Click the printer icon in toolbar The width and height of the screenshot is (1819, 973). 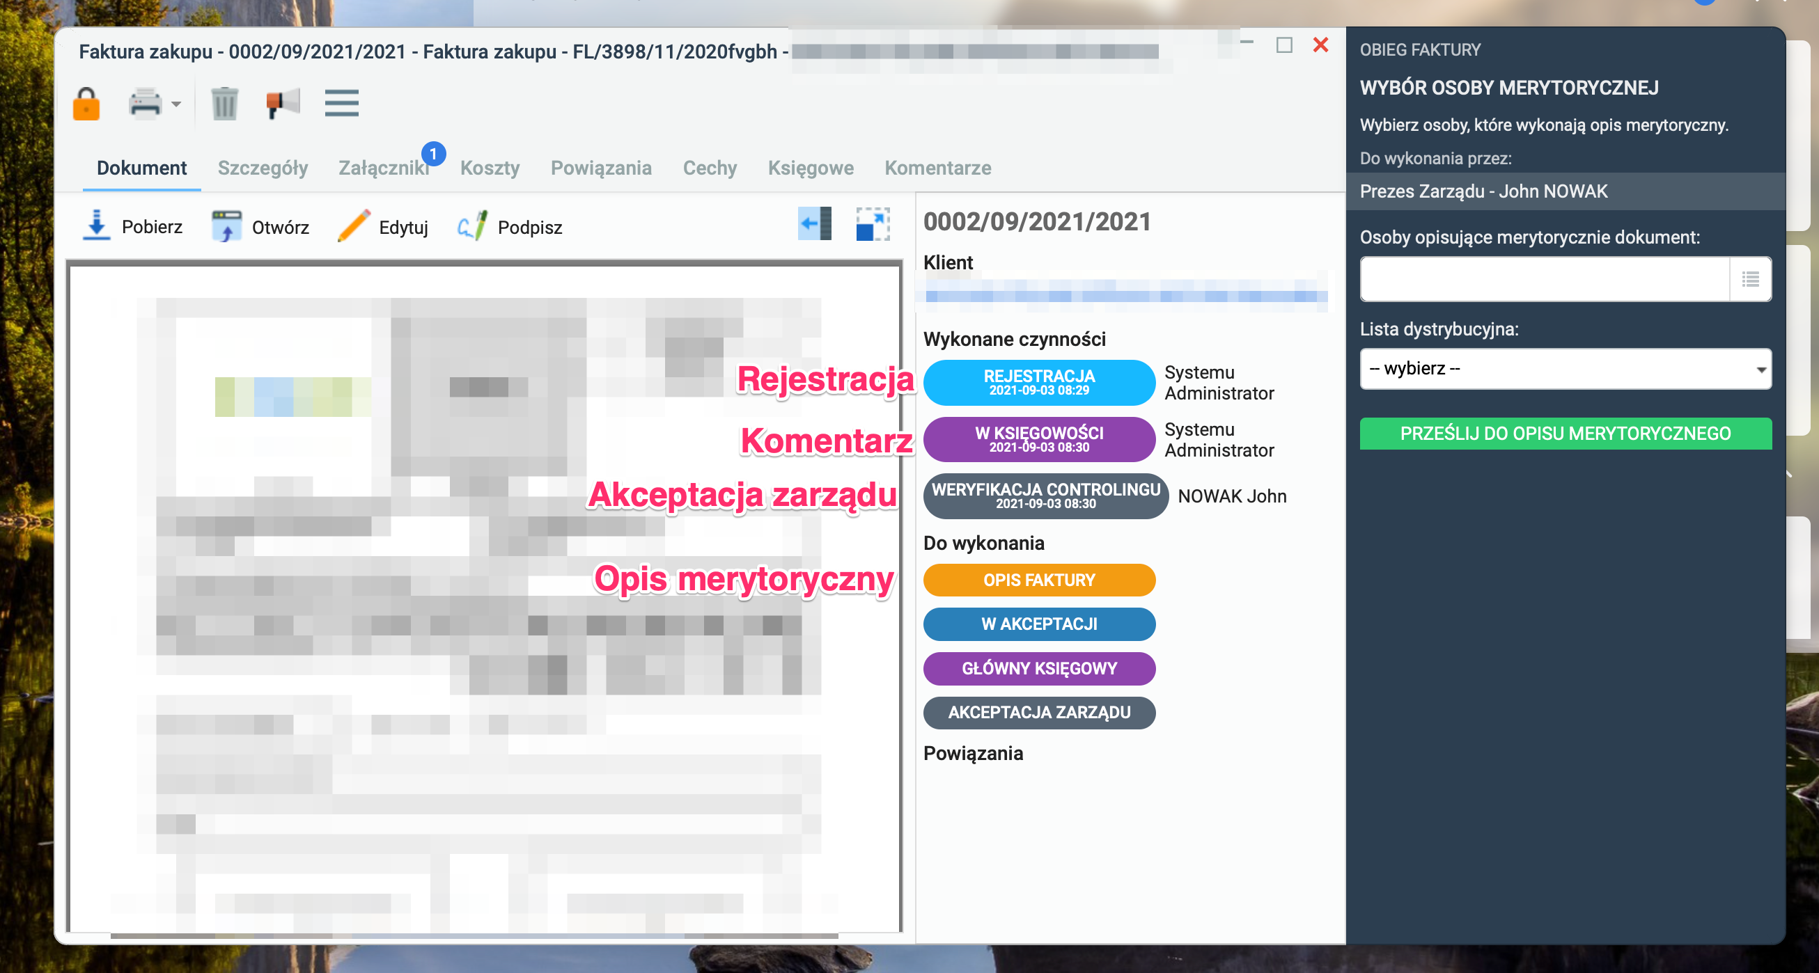point(145,104)
